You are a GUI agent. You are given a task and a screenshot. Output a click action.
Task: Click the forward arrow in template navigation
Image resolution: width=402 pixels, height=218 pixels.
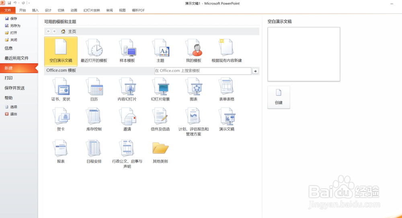coord(54,31)
